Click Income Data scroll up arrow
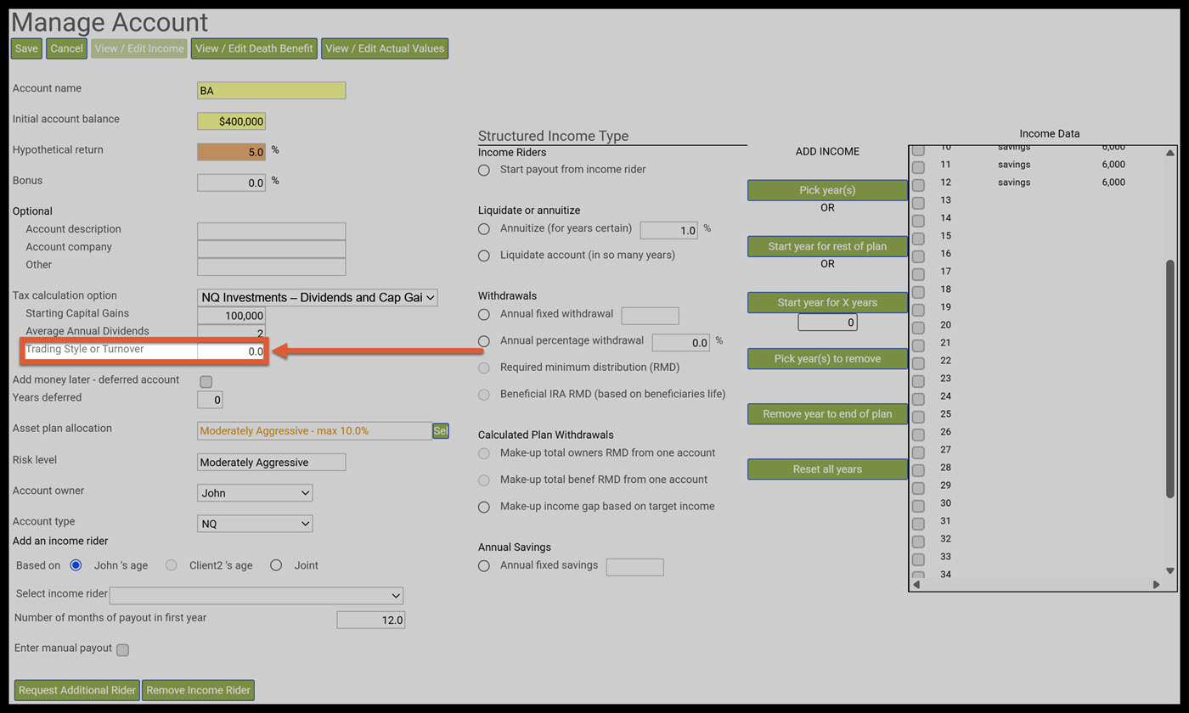The width and height of the screenshot is (1189, 713). pyautogui.click(x=1169, y=153)
